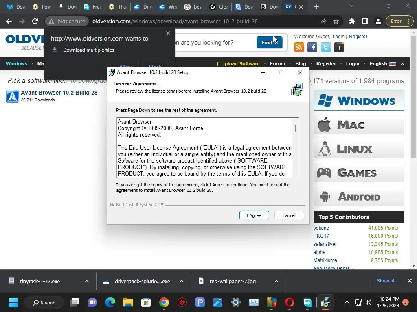Click I Agree in the setup dialog
This screenshot has height=312, width=417.
[x=254, y=215]
